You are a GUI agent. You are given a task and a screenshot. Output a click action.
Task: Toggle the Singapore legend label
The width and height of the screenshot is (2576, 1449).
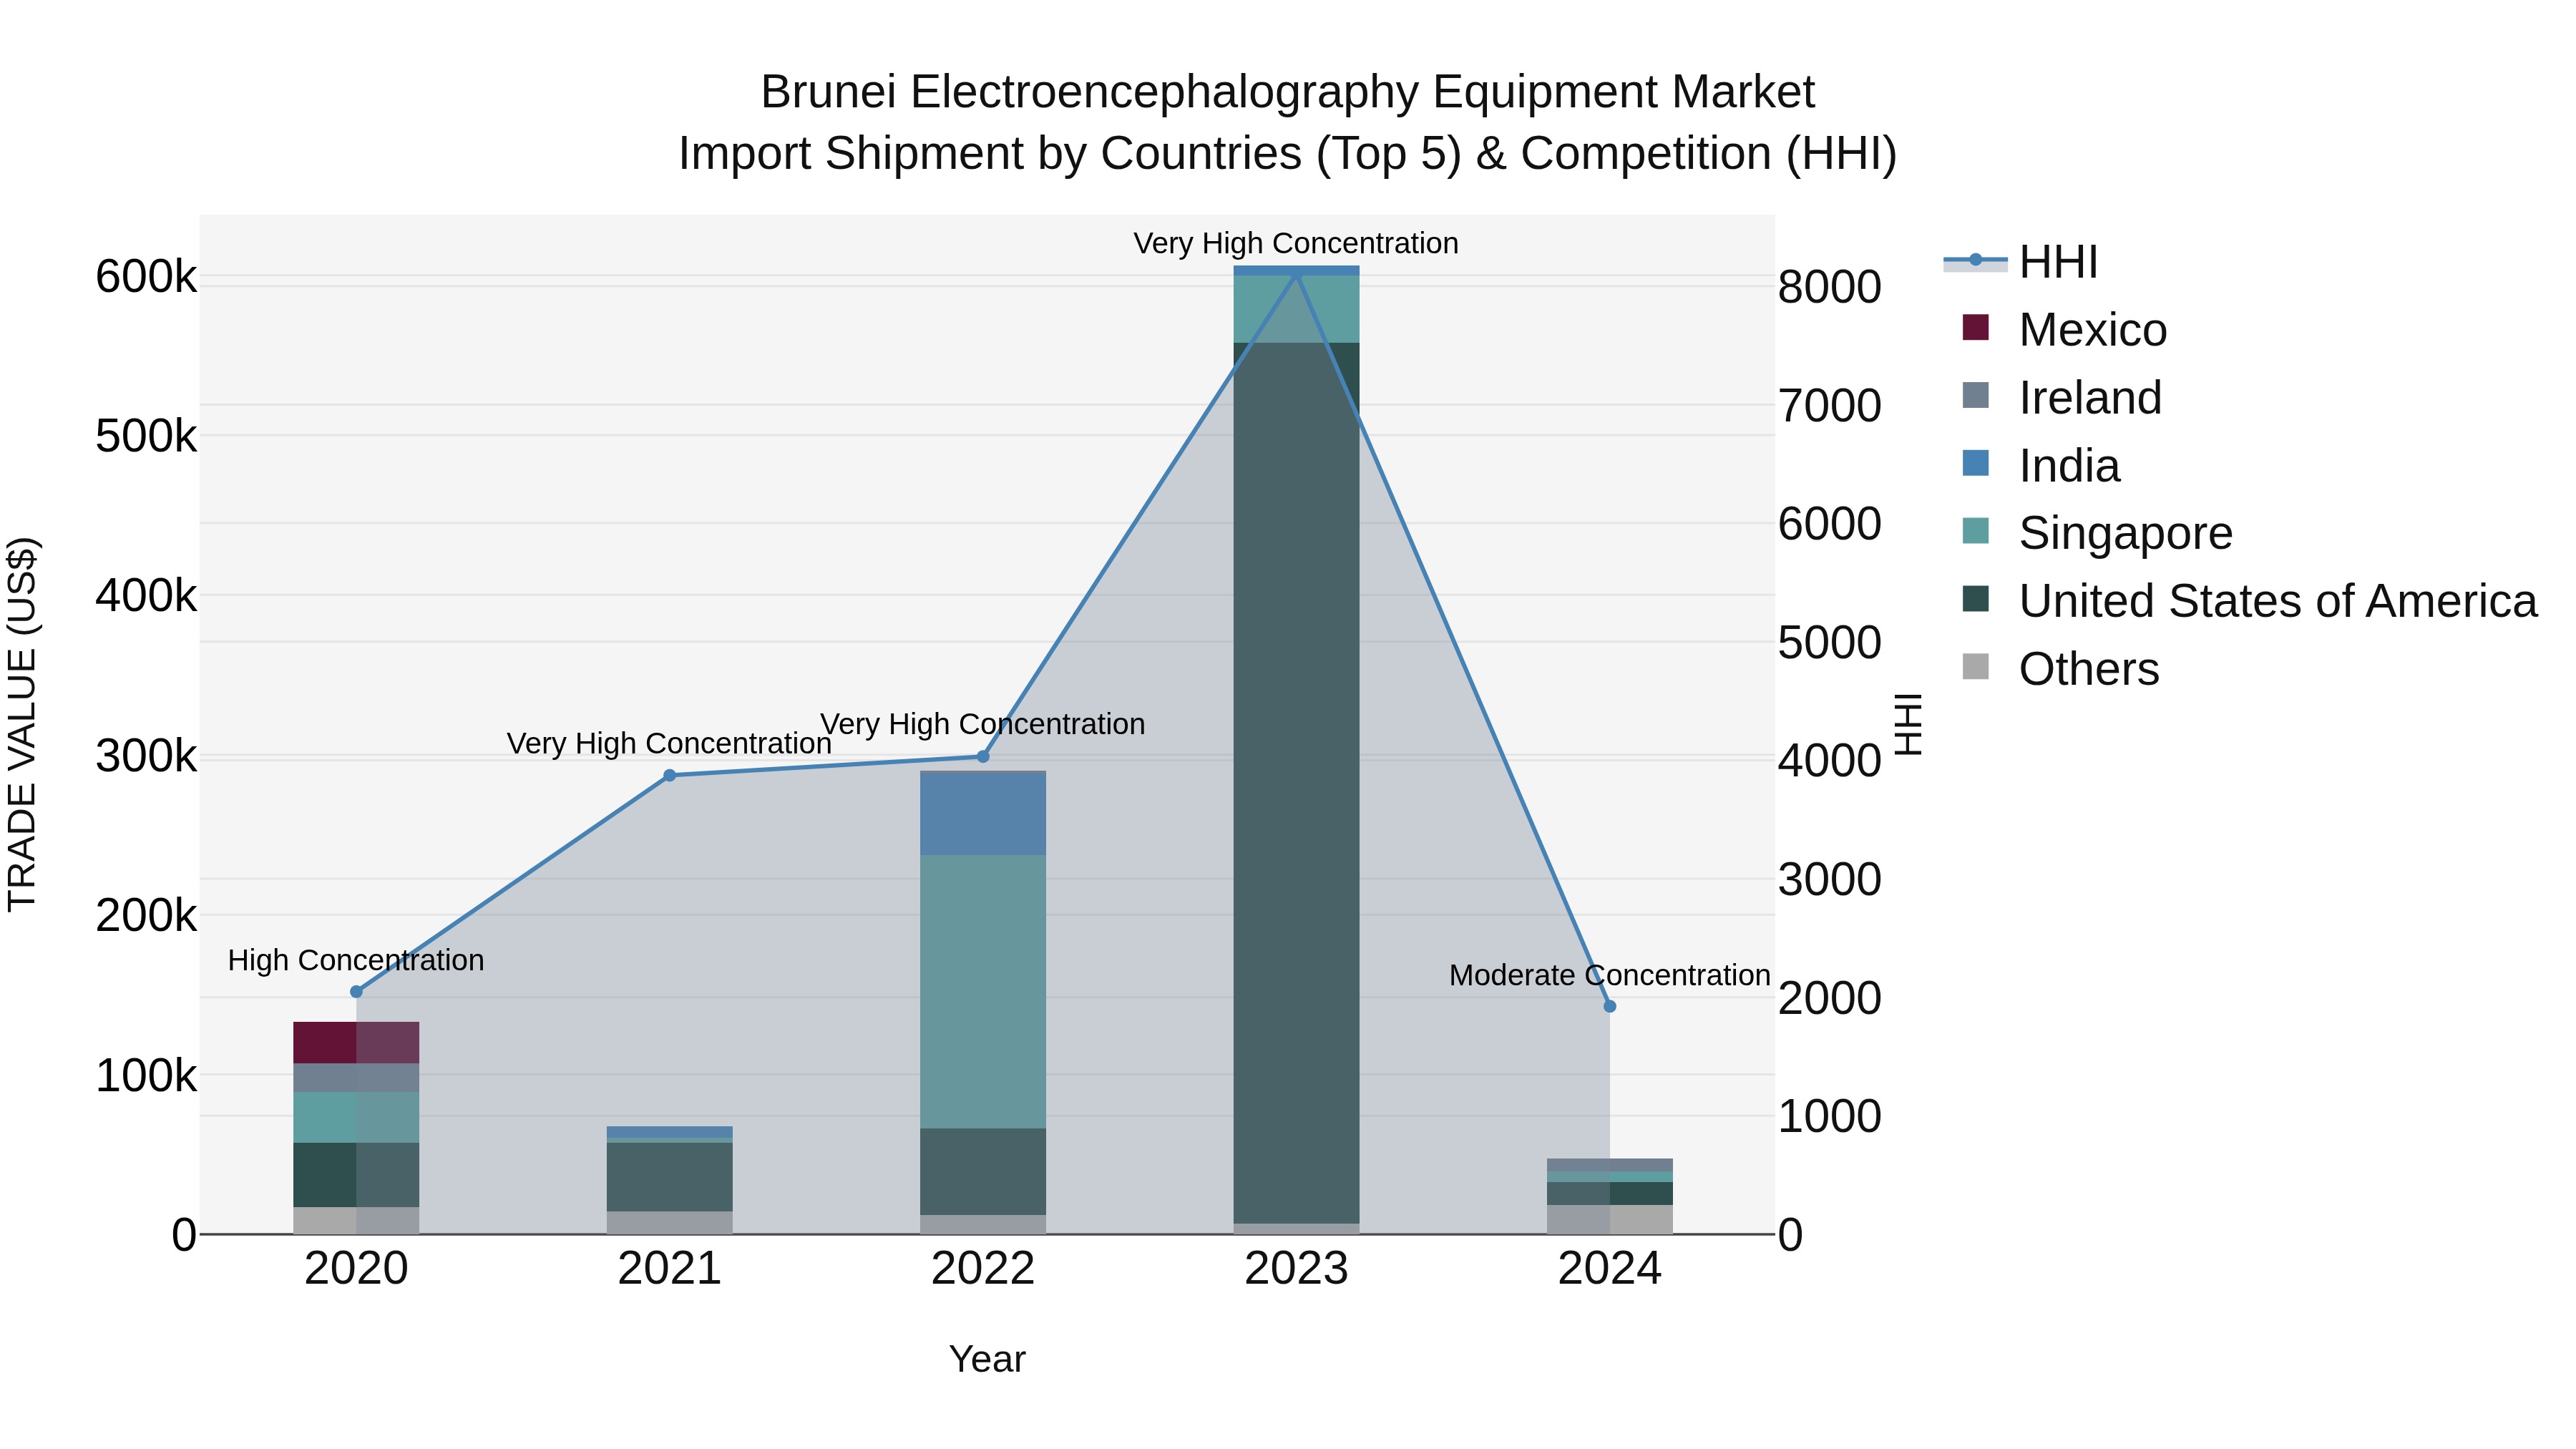pos(2125,532)
